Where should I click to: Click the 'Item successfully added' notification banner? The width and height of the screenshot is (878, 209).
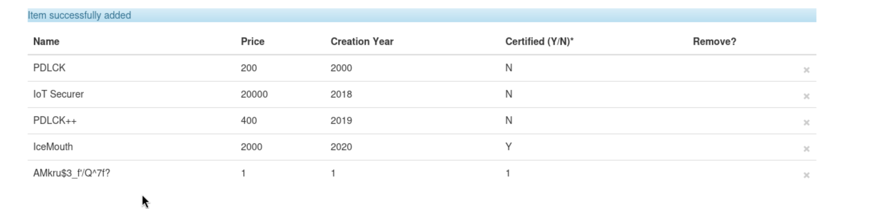coord(422,15)
